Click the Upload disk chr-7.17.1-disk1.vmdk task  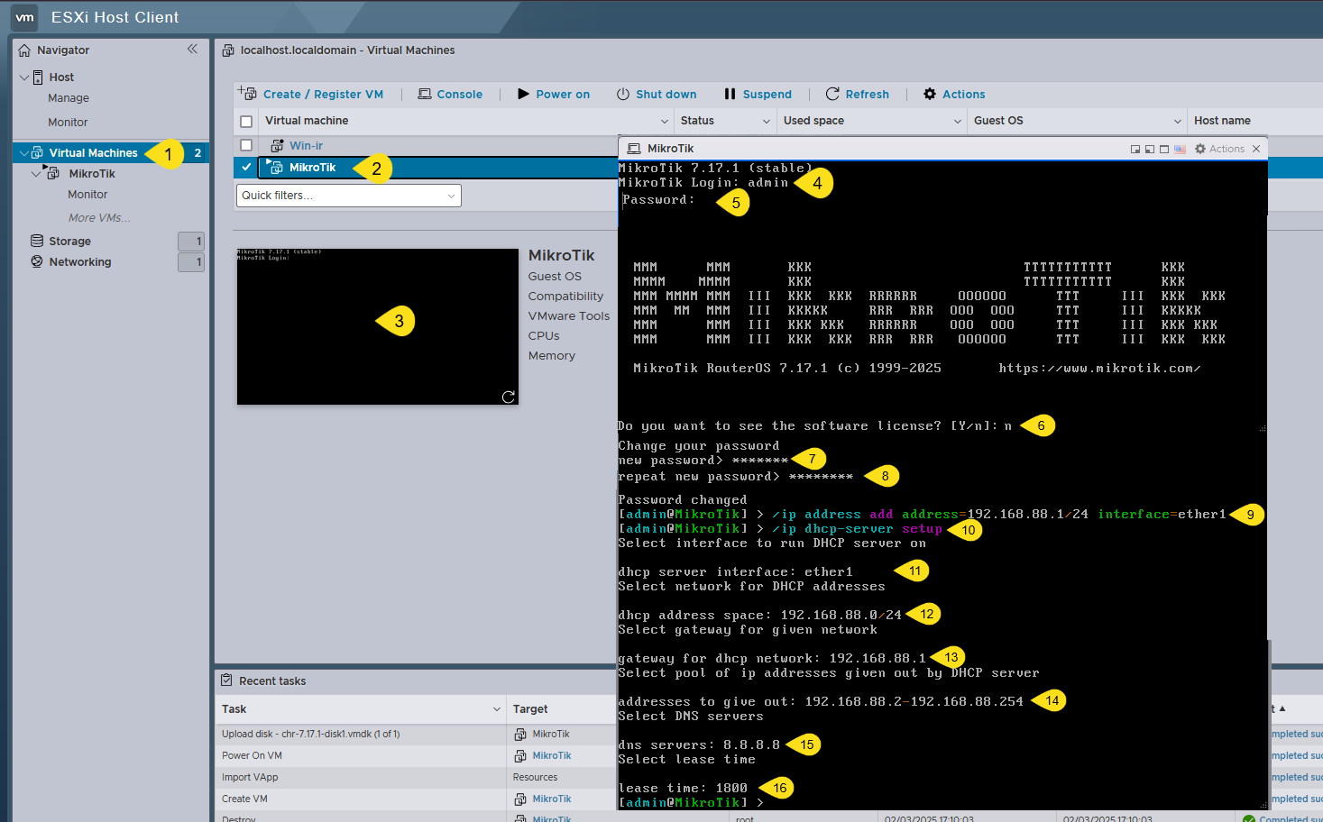click(311, 734)
